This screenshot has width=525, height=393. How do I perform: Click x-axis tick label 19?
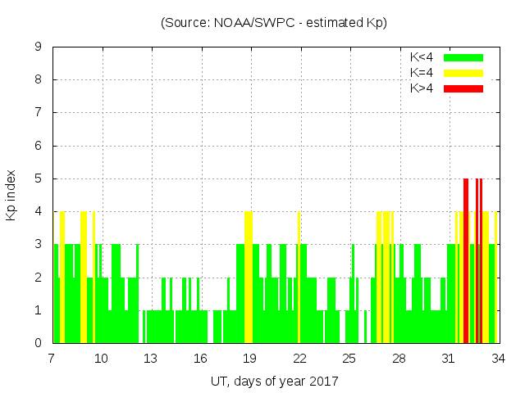coord(249,358)
